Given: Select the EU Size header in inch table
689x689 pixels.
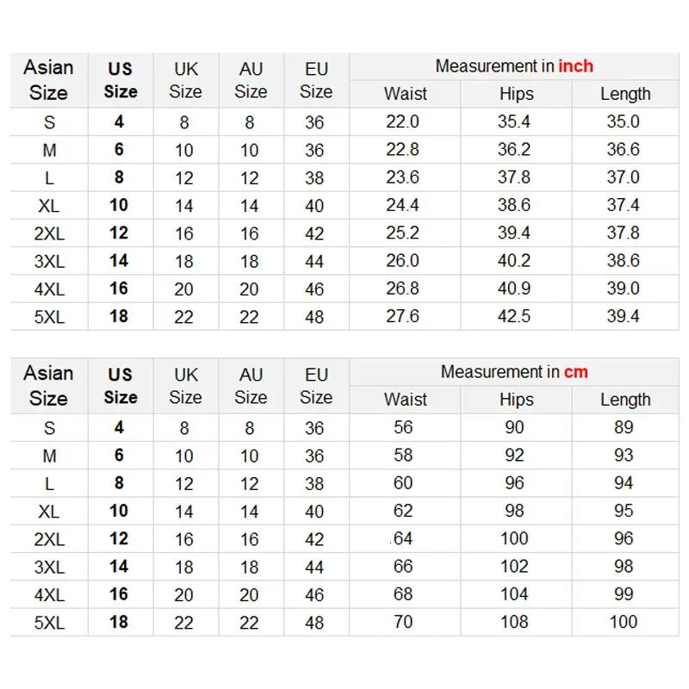Looking at the screenshot, I should [x=315, y=80].
